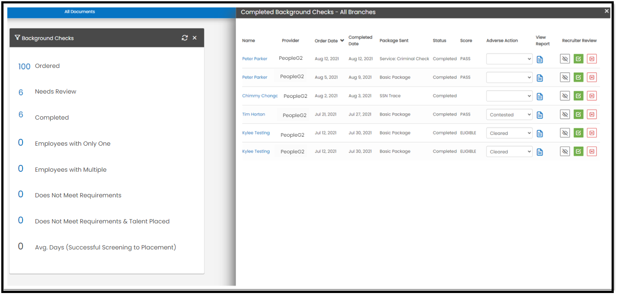Close the Background Checks widget
The width and height of the screenshot is (618, 296).
(x=195, y=38)
